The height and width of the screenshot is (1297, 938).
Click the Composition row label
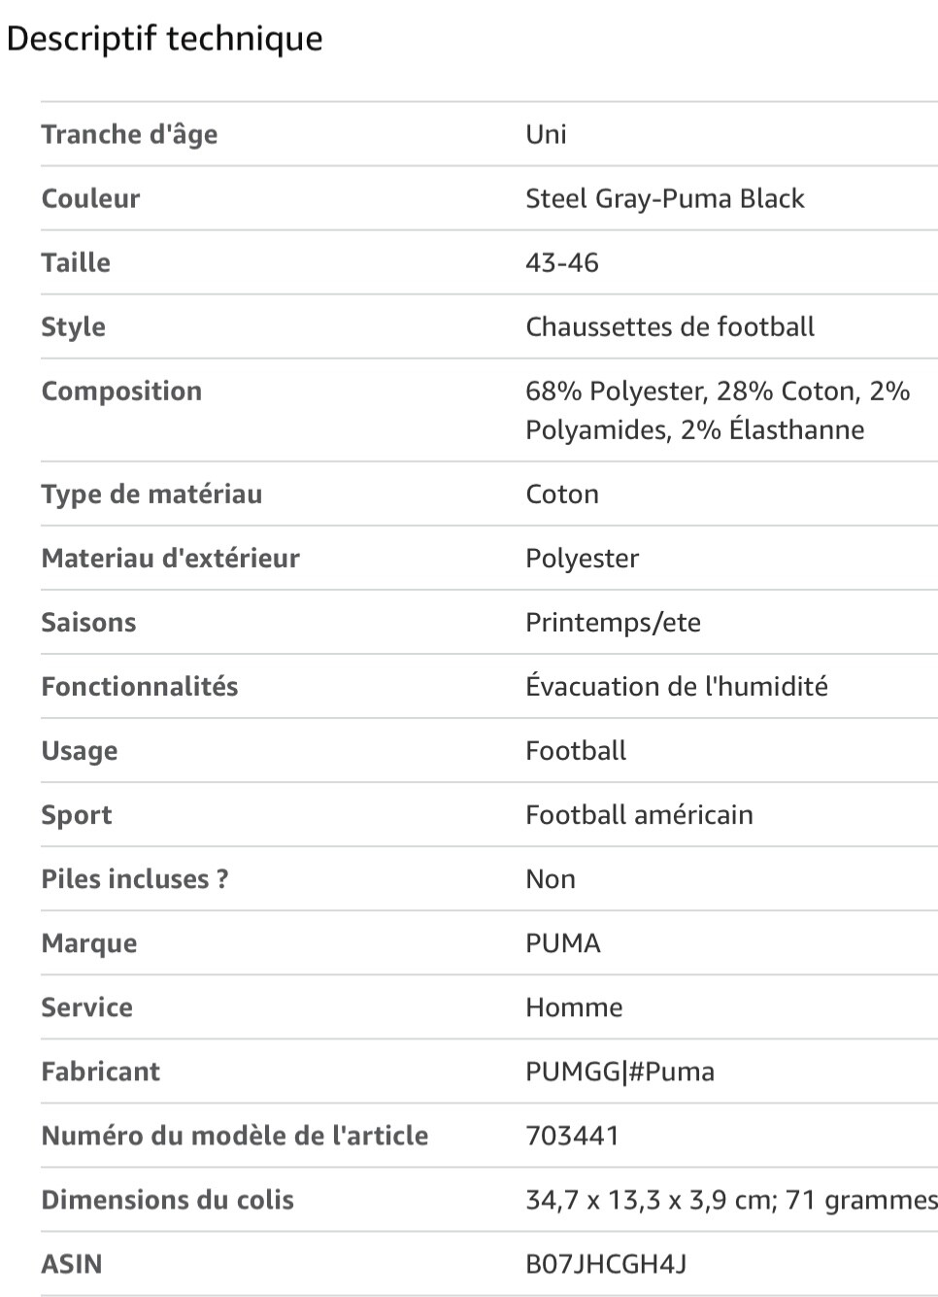[x=121, y=391]
